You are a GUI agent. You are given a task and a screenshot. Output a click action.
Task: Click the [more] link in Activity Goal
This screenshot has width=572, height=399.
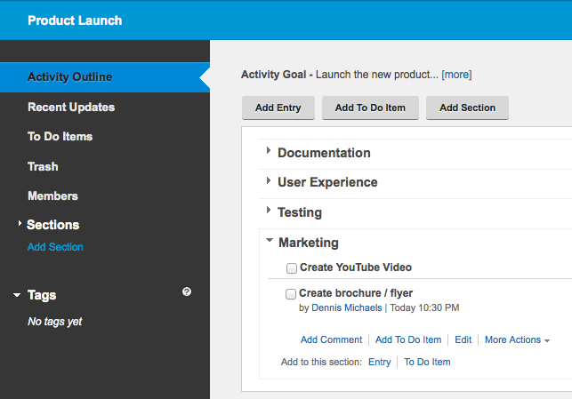[x=456, y=75]
